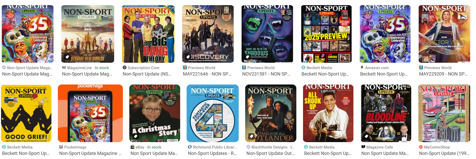Click product tag icon on Bloodline cover
This screenshot has height=159, width=476.
tap(367, 136)
